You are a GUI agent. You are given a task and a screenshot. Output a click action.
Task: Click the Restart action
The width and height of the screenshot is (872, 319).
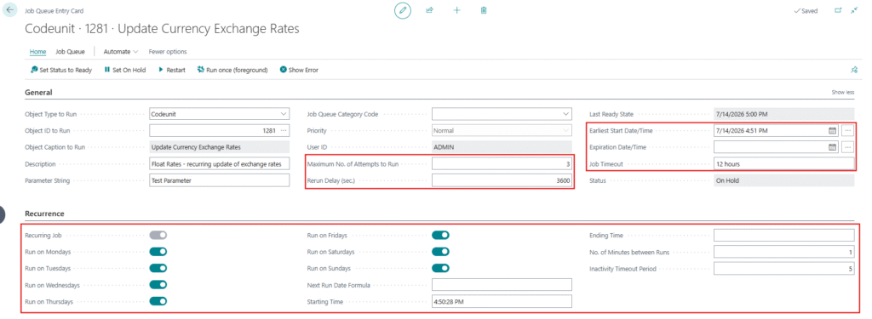(172, 70)
